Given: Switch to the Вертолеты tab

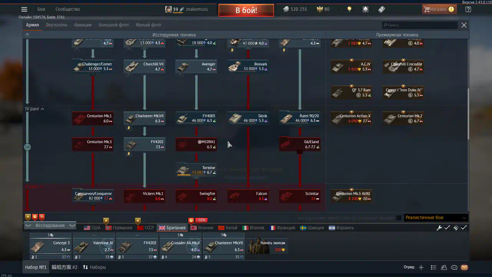Looking at the screenshot, I should coord(57,25).
